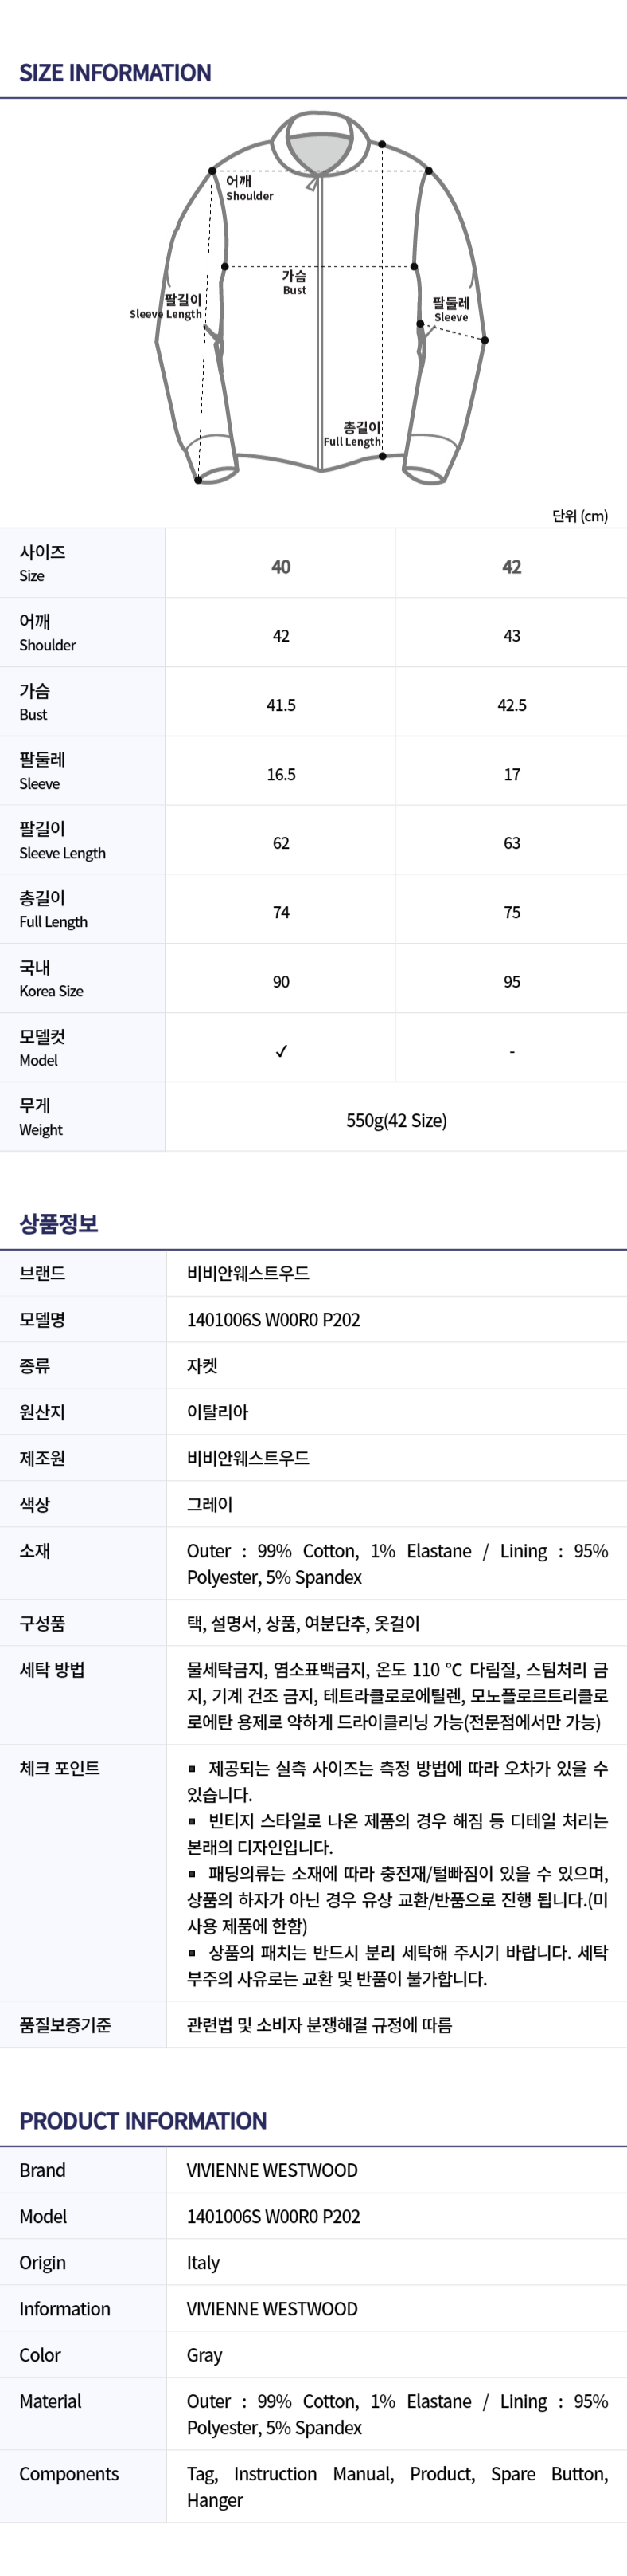
Task: Click the 팔길이 Sleeve Length diagram label
Action: pos(167,306)
